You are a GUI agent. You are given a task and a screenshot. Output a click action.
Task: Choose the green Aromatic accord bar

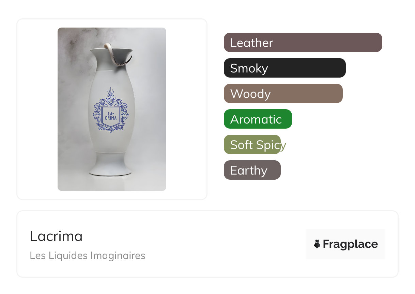pos(258,119)
